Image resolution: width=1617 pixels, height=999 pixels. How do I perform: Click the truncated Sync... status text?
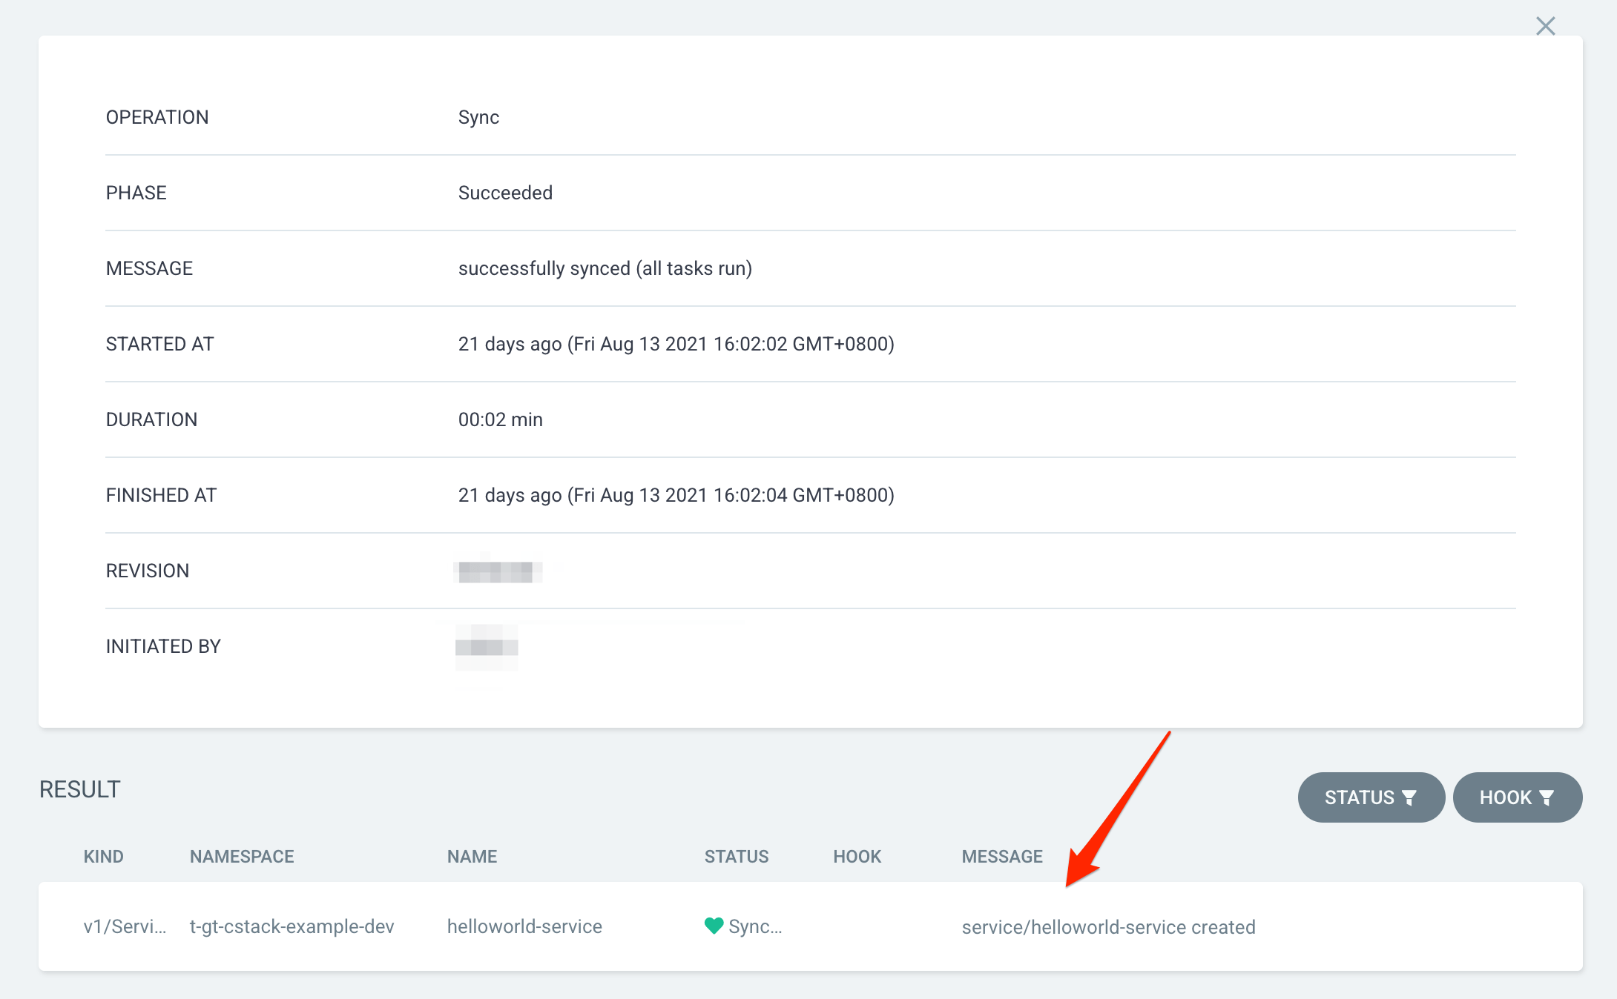754,926
